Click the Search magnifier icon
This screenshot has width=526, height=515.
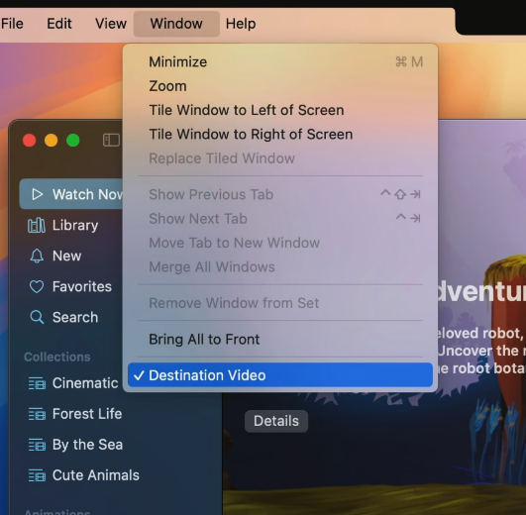click(37, 317)
